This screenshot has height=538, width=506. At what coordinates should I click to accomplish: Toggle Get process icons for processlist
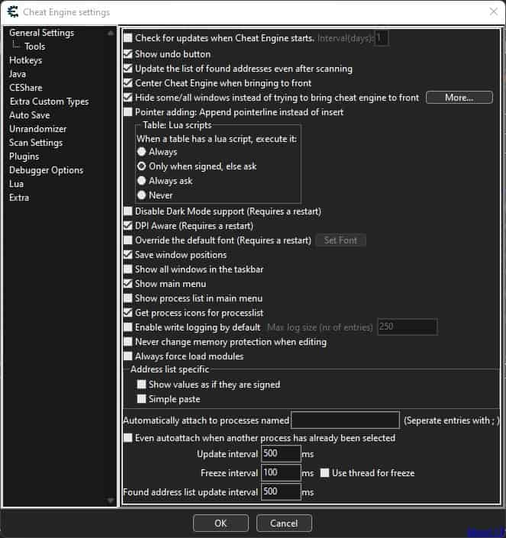pos(128,313)
